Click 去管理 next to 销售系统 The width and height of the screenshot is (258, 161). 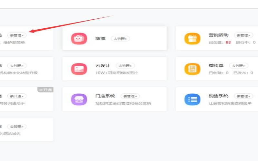pyautogui.click(x=243, y=96)
